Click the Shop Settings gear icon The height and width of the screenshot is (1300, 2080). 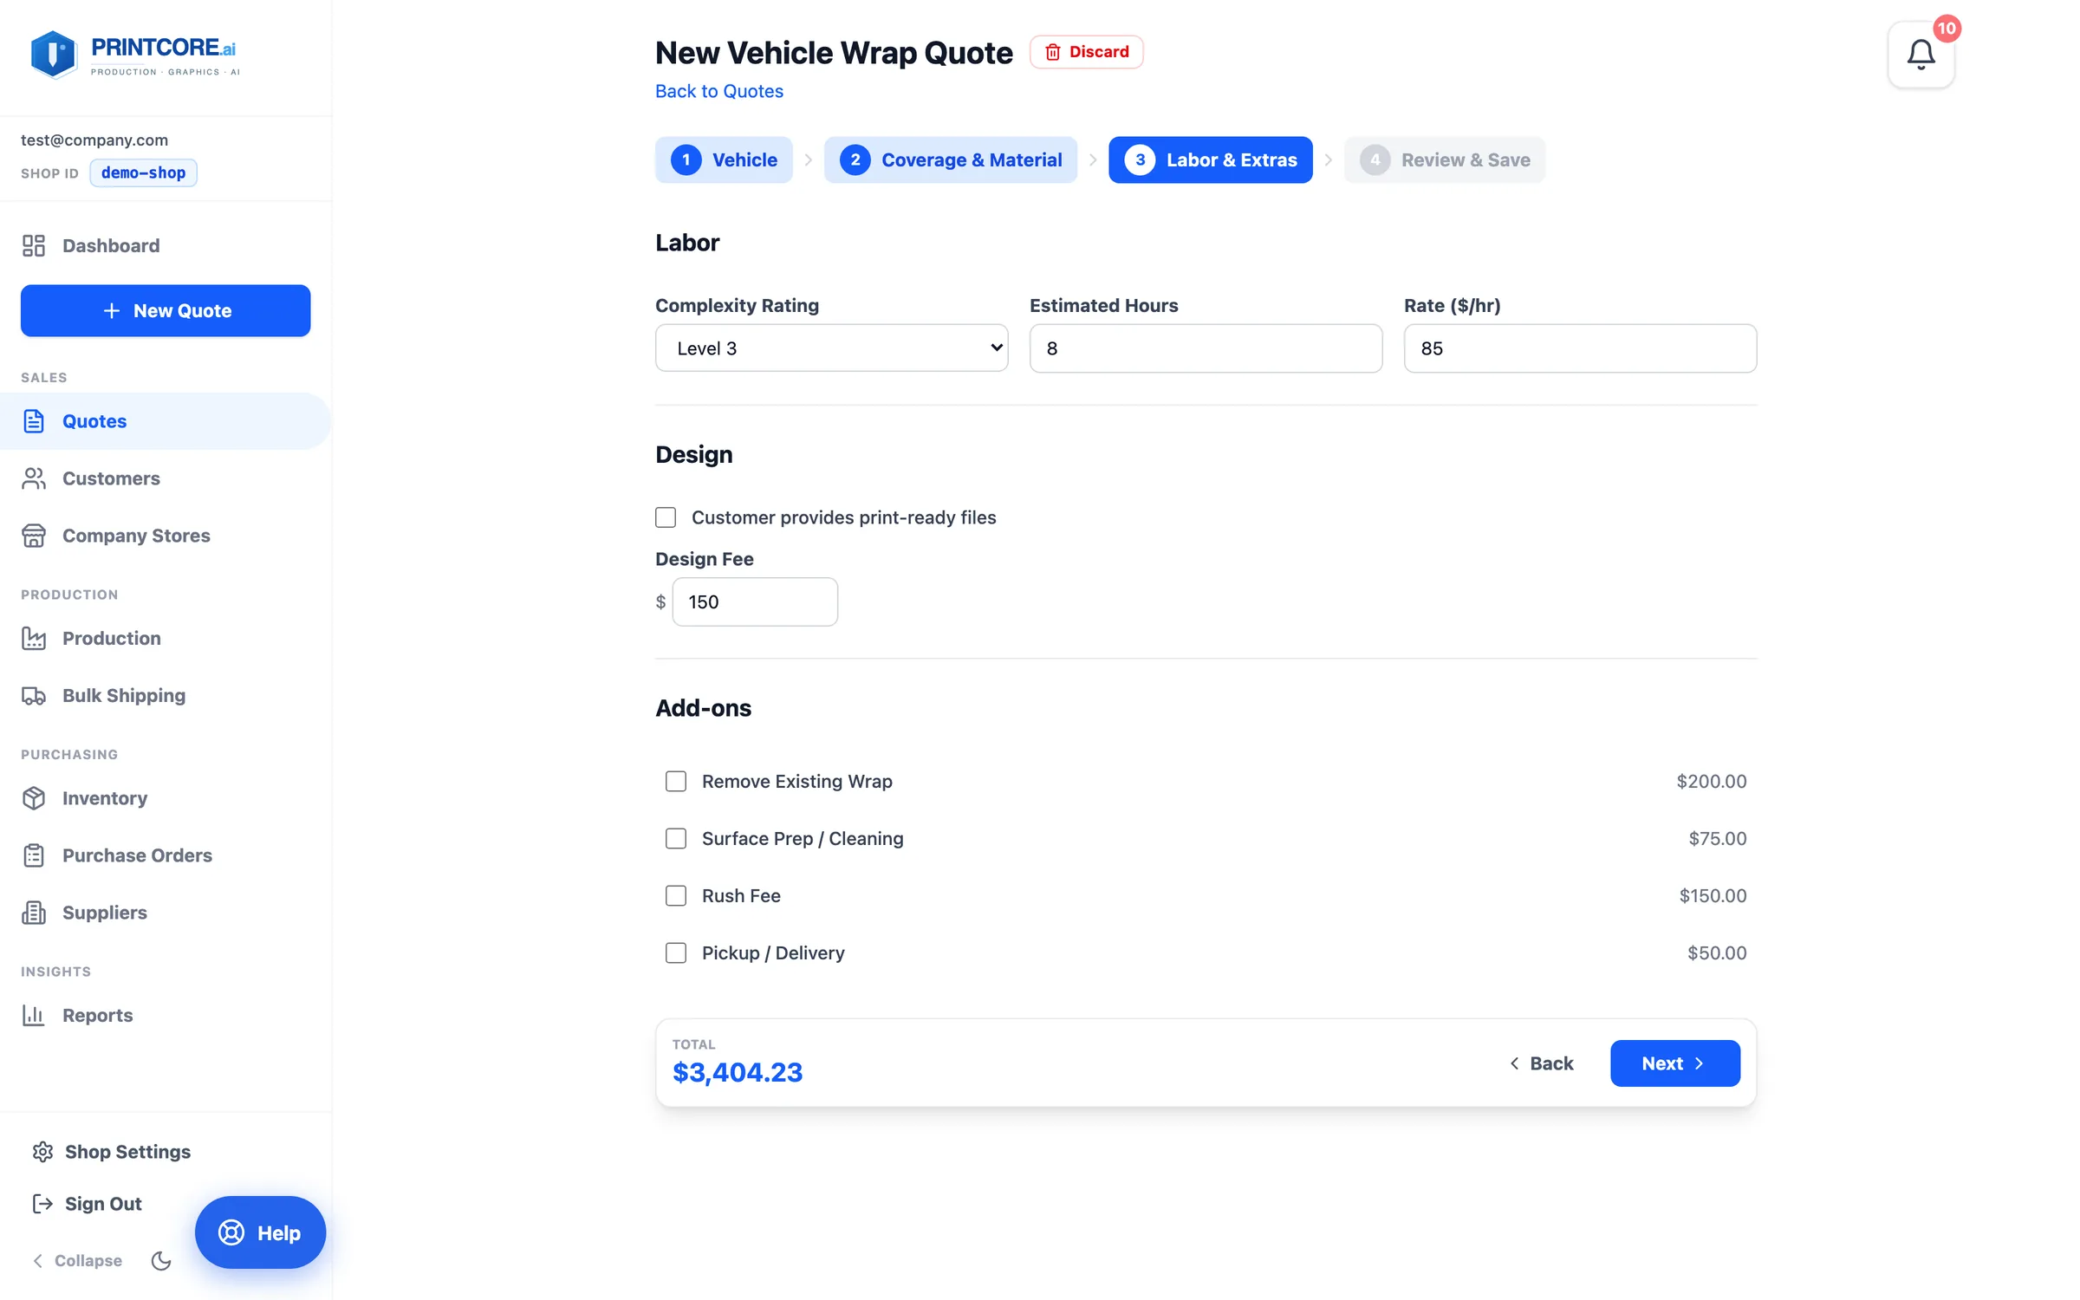42,1152
